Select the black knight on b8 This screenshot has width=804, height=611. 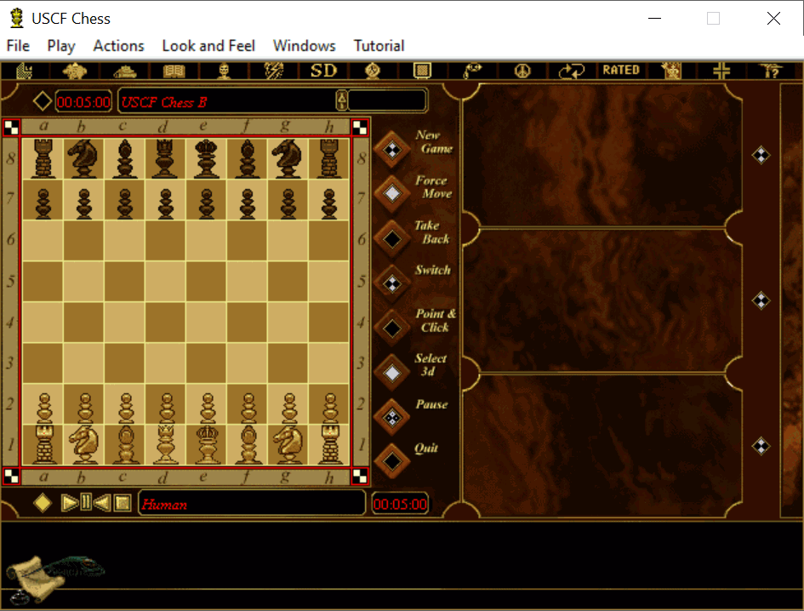coord(83,158)
